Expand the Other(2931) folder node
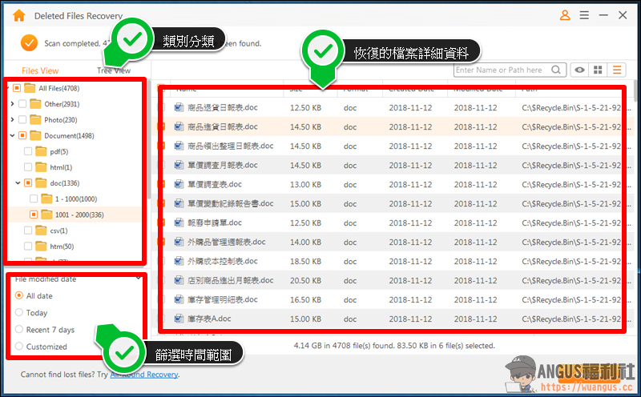This screenshot has width=641, height=397. (12, 104)
